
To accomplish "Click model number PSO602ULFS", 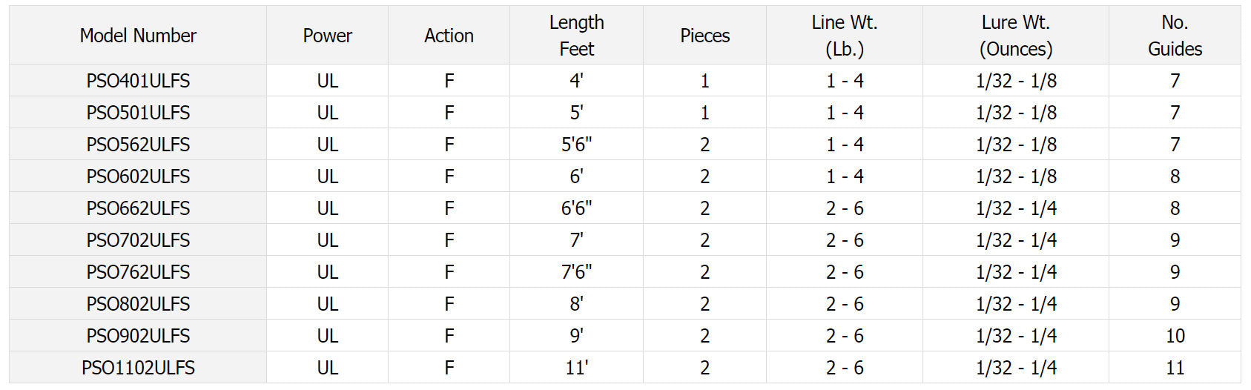I will tap(138, 176).
